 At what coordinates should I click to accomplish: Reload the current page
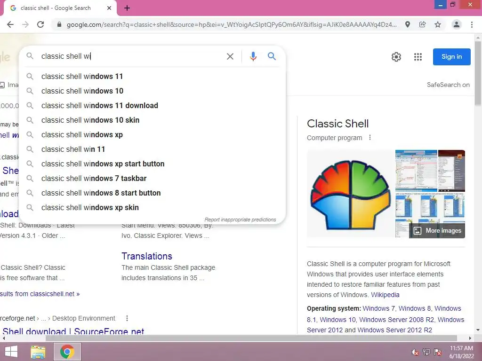(40, 24)
